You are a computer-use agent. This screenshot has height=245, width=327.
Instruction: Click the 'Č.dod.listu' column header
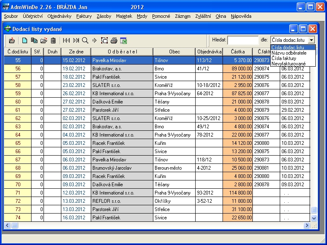coord(17,52)
